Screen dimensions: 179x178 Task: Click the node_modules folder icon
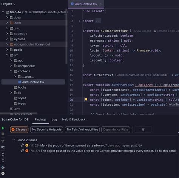(12, 44)
